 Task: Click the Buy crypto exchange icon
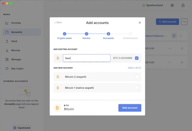tap(7, 69)
